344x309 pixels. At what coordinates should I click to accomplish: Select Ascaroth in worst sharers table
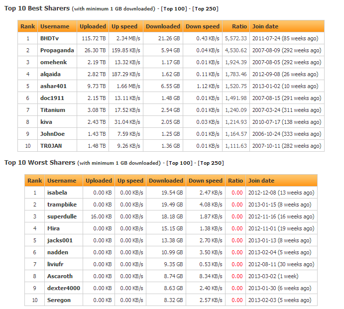[60, 276]
